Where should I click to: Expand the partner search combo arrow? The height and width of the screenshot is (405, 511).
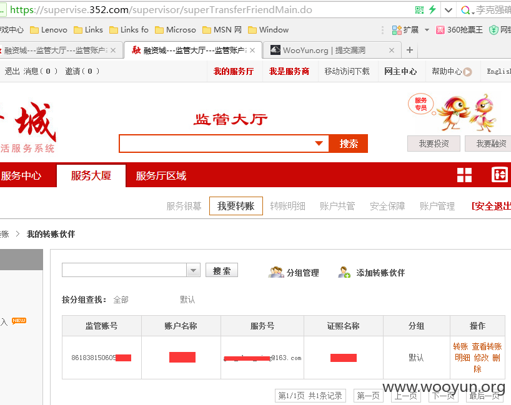pos(193,270)
